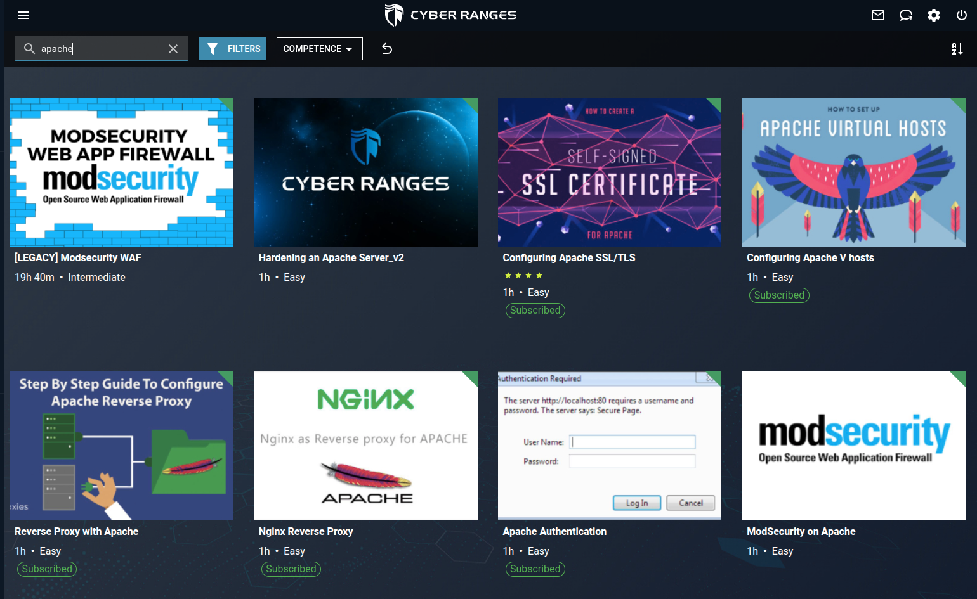Image resolution: width=977 pixels, height=599 pixels.
Task: Open the Filters panel
Action: (232, 49)
